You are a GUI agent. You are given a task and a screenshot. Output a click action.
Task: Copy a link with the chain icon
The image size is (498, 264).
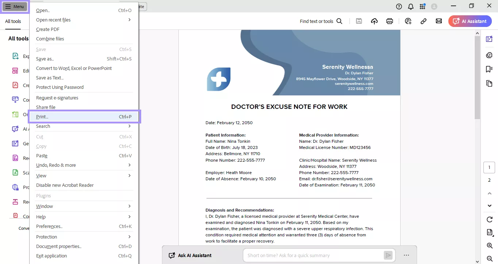(424, 21)
